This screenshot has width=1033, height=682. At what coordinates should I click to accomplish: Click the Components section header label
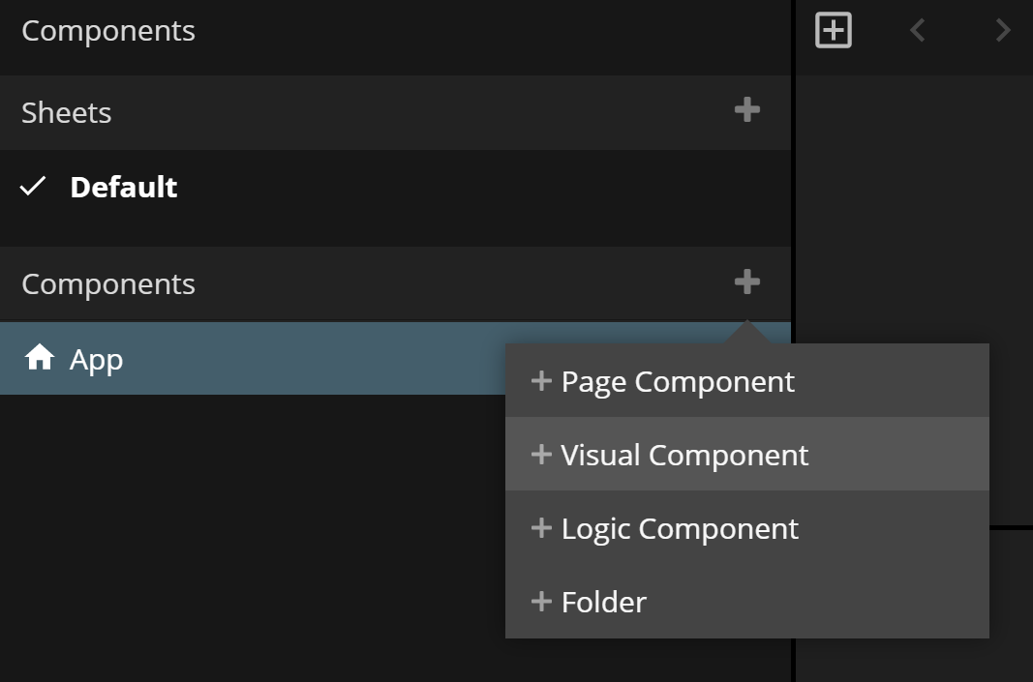click(x=108, y=284)
